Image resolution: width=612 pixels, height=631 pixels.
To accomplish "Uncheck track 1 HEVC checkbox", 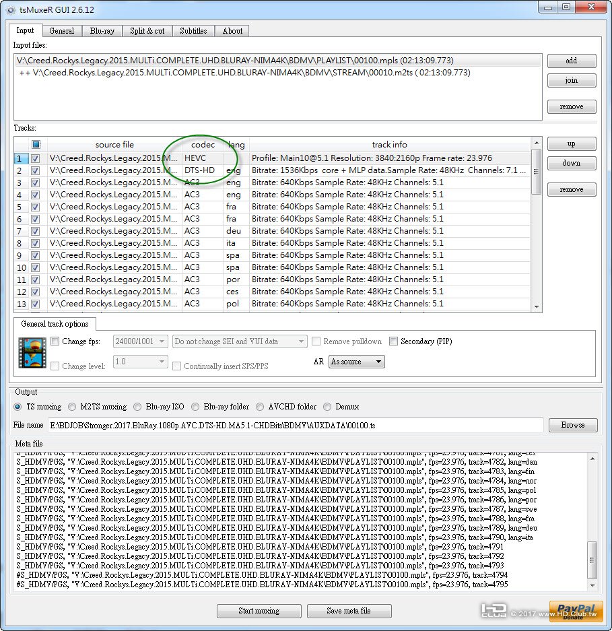I will pos(36,158).
